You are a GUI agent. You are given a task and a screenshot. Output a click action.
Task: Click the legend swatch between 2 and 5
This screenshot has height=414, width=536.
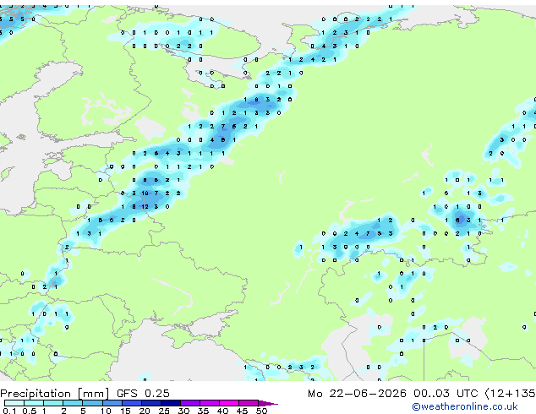coord(73,403)
